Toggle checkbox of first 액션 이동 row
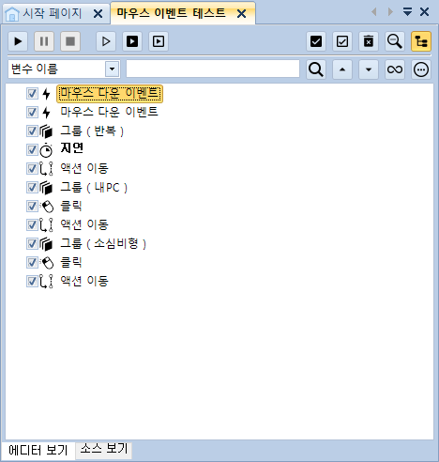The height and width of the screenshot is (462, 439). [32, 168]
